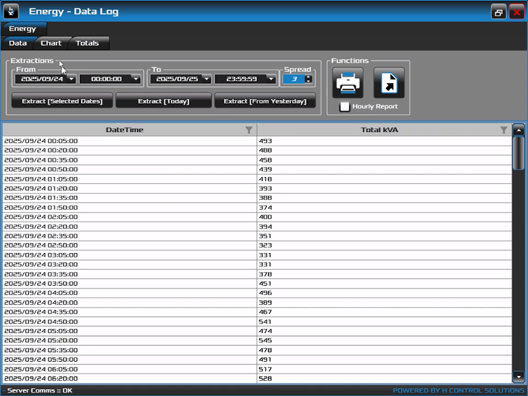Switch to the Totals tab

click(87, 43)
